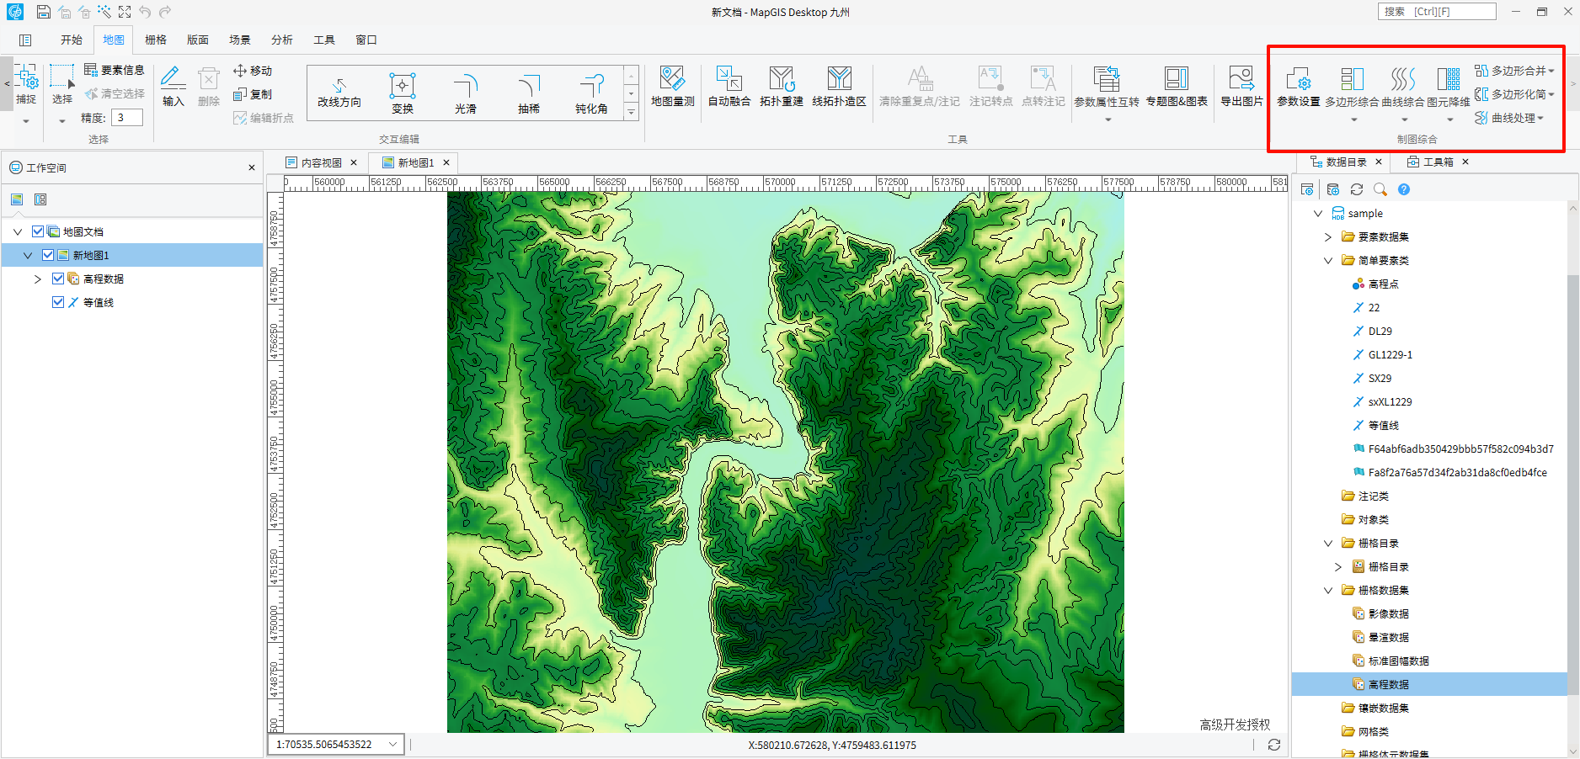Screen dimensions: 1580x759
Task: Click the 抽稀 thinning tool icon
Action: (528, 88)
